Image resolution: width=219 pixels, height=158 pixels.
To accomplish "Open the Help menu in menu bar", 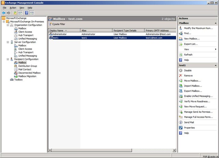I will [30, 8].
